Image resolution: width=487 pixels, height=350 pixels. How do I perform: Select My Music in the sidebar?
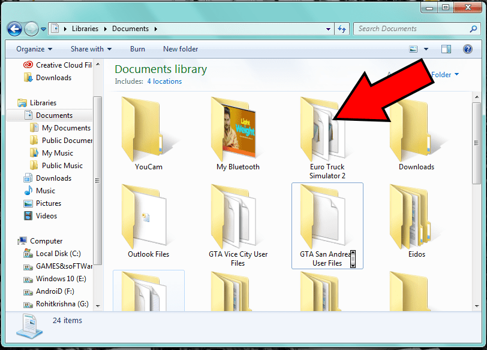click(52, 153)
